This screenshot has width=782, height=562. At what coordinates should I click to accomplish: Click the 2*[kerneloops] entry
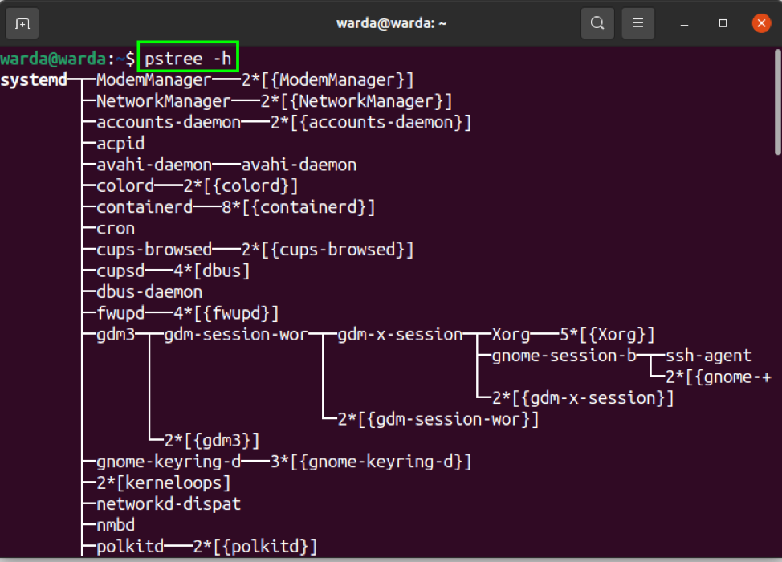(x=164, y=483)
